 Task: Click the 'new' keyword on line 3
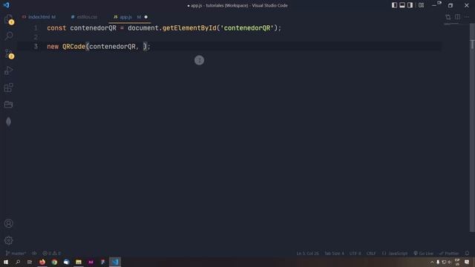[53, 46]
